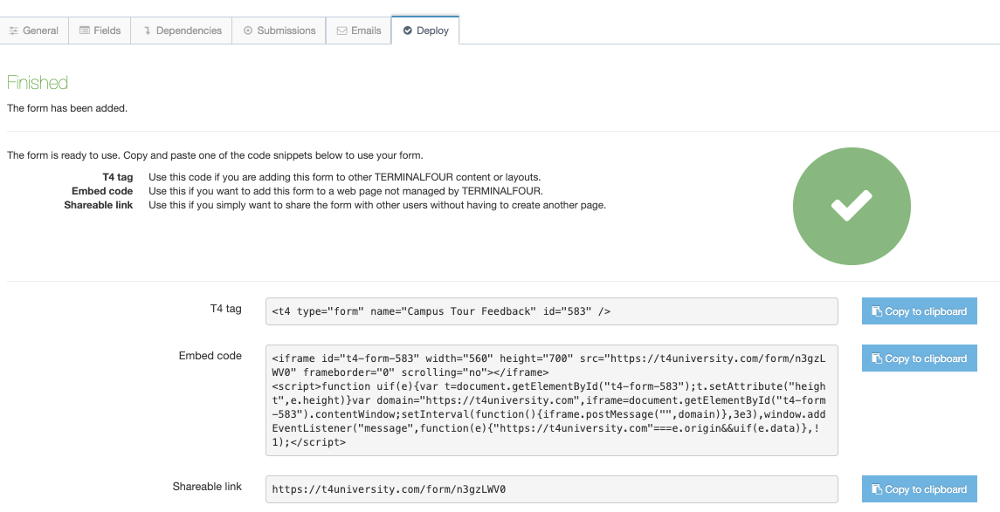Copy the Embed code to clipboard
This screenshot has height=512, width=1000.
pyautogui.click(x=919, y=358)
